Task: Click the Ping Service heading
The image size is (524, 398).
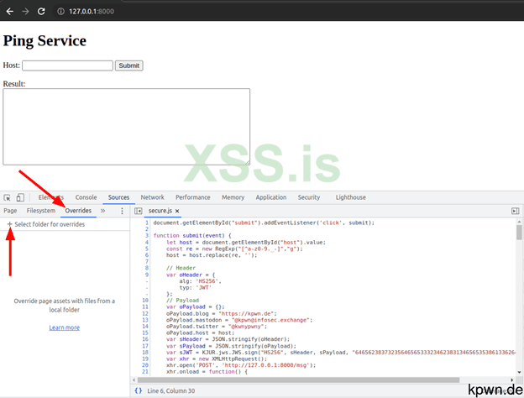Action: [45, 41]
